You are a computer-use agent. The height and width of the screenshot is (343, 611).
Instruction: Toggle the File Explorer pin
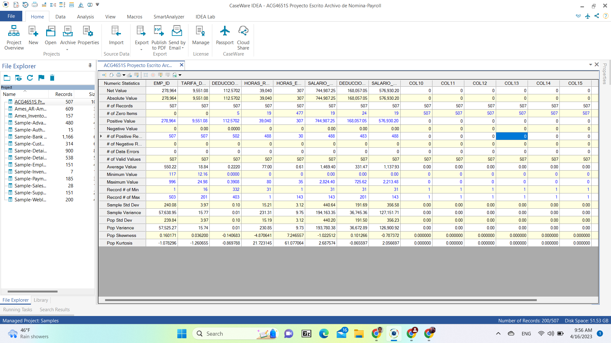pos(90,65)
